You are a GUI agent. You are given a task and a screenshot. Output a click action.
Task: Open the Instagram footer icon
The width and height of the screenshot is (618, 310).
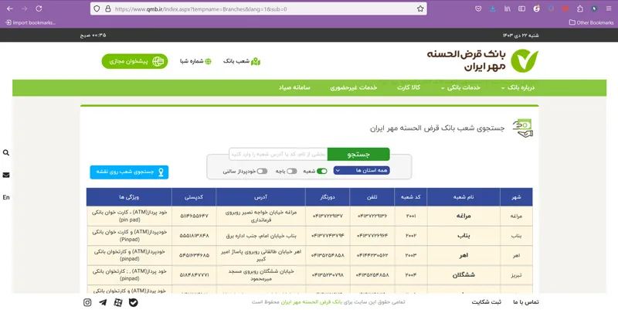point(87,302)
